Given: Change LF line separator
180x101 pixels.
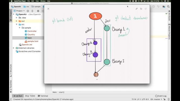Looking at the screenshot, I should 139,99.
